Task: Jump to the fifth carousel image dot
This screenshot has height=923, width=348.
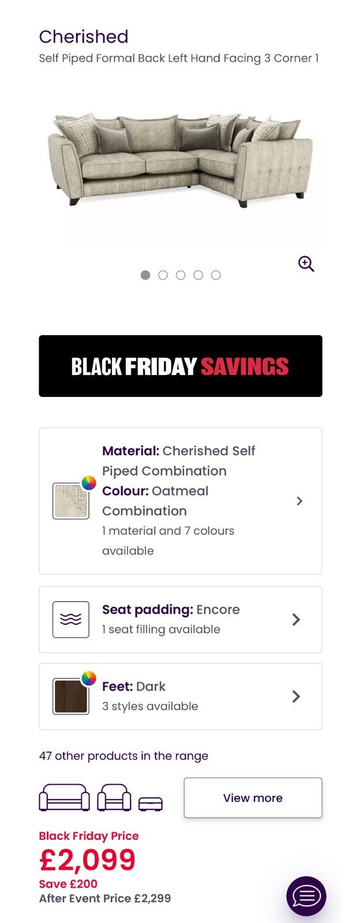Action: [x=216, y=275]
